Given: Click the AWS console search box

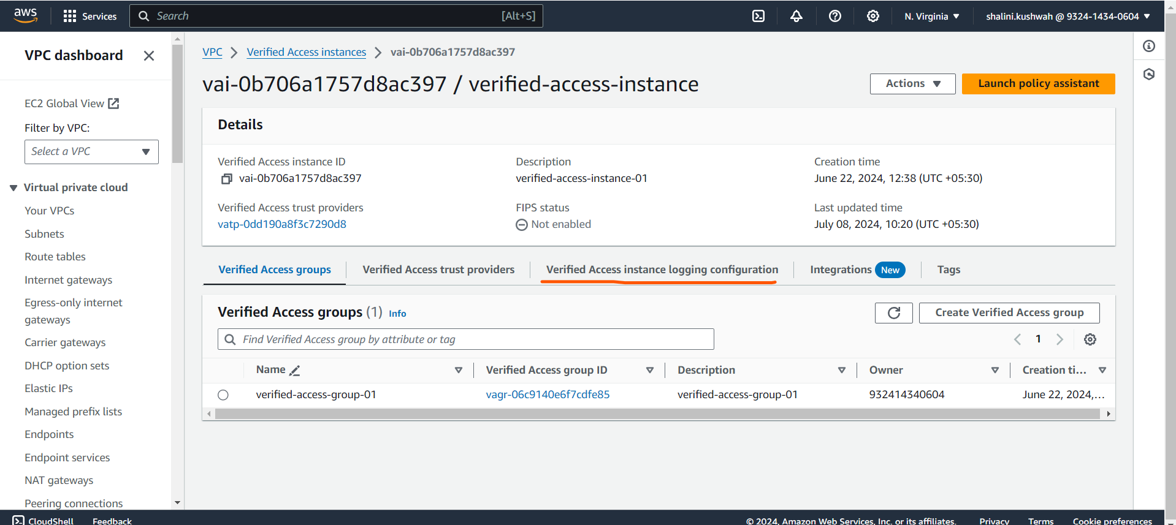Looking at the screenshot, I should [336, 16].
